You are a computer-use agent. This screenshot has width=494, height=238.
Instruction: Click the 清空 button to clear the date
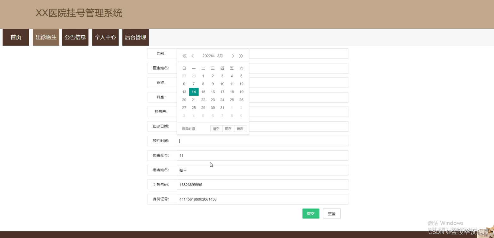(x=216, y=128)
